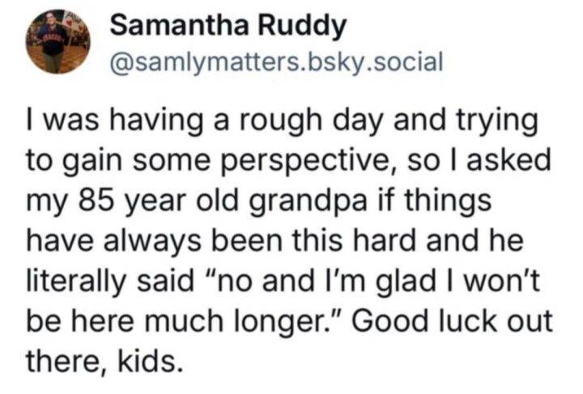The image size is (583, 394).
Task: Open the Samantha Ruddy display name
Action: tap(228, 27)
